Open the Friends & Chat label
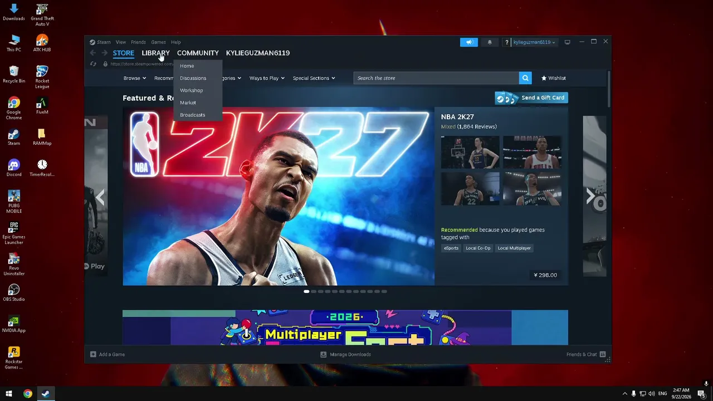Screen dimensions: 713x401 582,354
